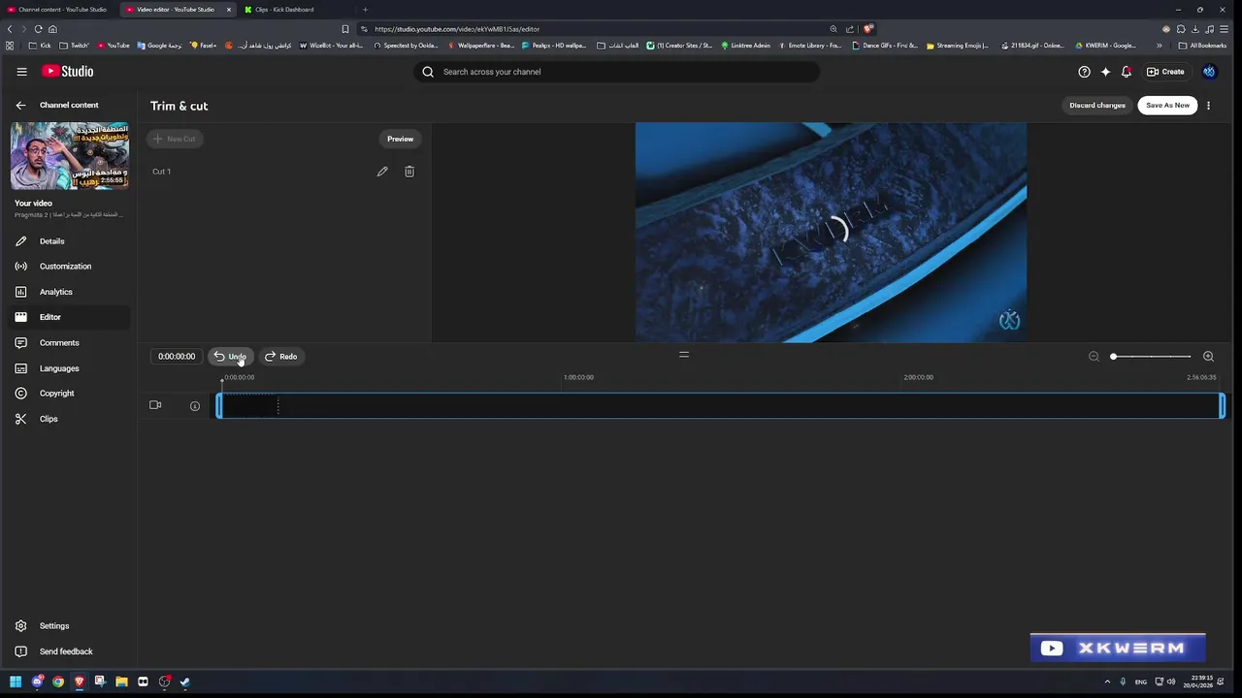Click the 2:00:00:00 mark on the timeline ruler

pos(918,377)
